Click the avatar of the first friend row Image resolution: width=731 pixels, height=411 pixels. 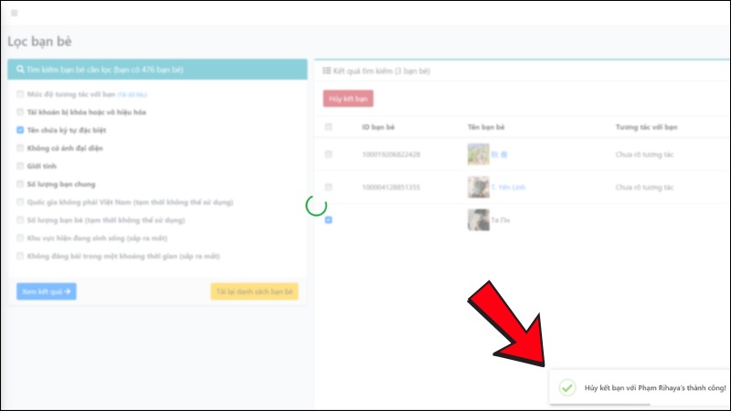coord(478,154)
